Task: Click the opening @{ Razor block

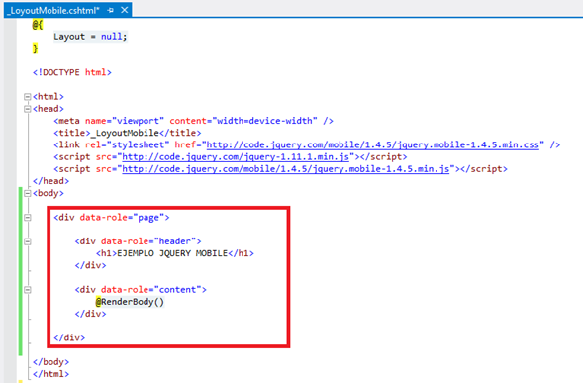Action: [x=38, y=25]
